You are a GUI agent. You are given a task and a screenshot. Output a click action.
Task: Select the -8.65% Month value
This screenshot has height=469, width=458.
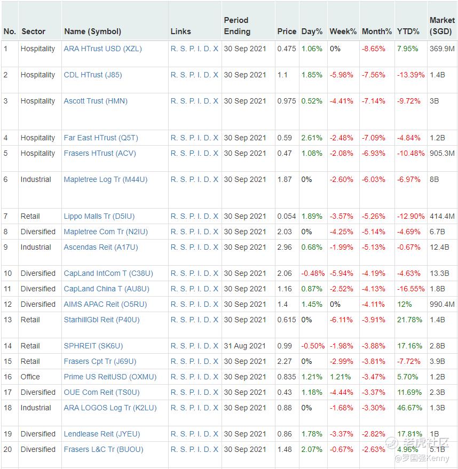click(x=373, y=49)
